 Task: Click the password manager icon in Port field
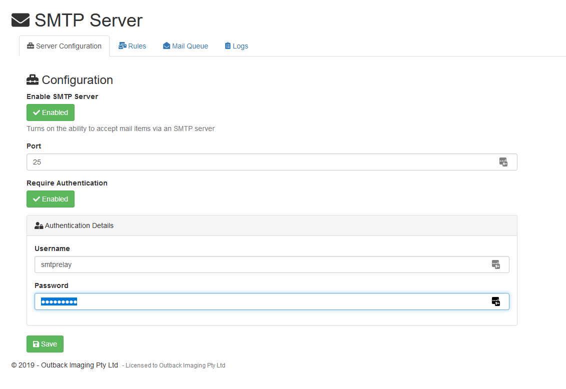click(503, 162)
